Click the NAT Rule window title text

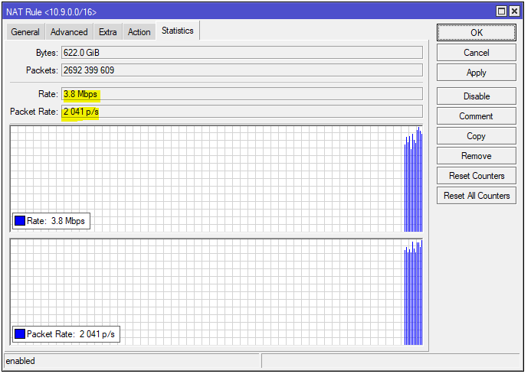pyautogui.click(x=51, y=12)
